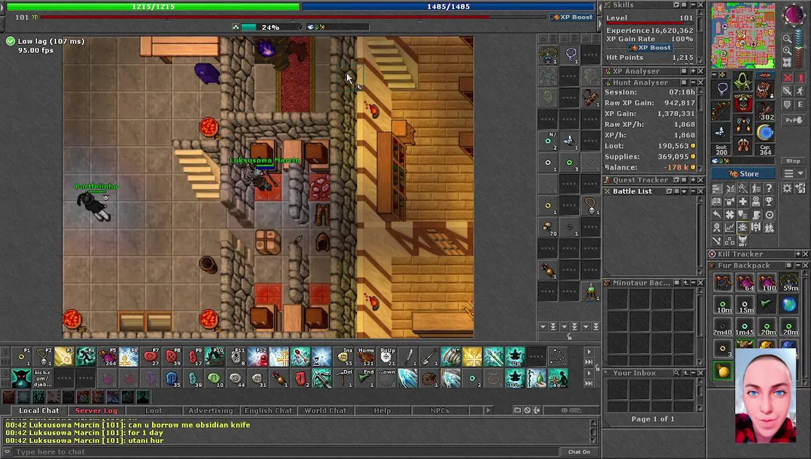
Task: Click the blue mana bar 1485/1485
Action: tap(448, 6)
